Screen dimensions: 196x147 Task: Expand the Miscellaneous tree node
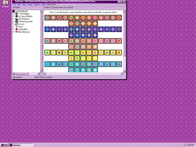[x=14, y=32]
